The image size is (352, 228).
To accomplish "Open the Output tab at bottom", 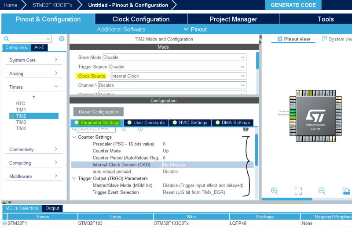I will click(52, 208).
